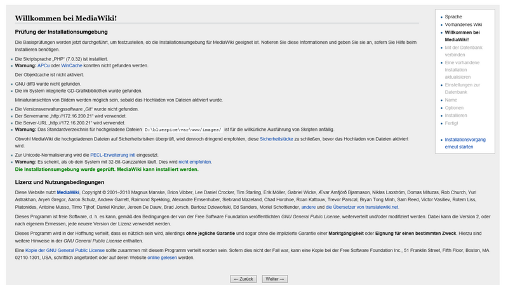This screenshot has height=285, width=508.
Task: Open 'Kopie der GNU General Public License' link
Action: (65, 251)
